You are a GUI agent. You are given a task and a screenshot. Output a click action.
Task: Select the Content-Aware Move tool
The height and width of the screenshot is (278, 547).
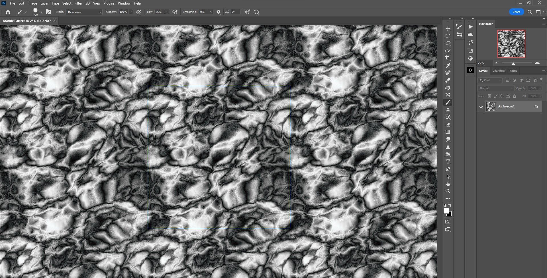point(448,95)
